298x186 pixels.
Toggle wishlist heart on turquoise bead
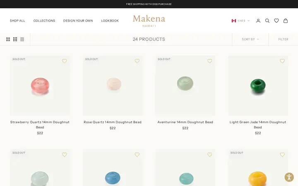209,155
